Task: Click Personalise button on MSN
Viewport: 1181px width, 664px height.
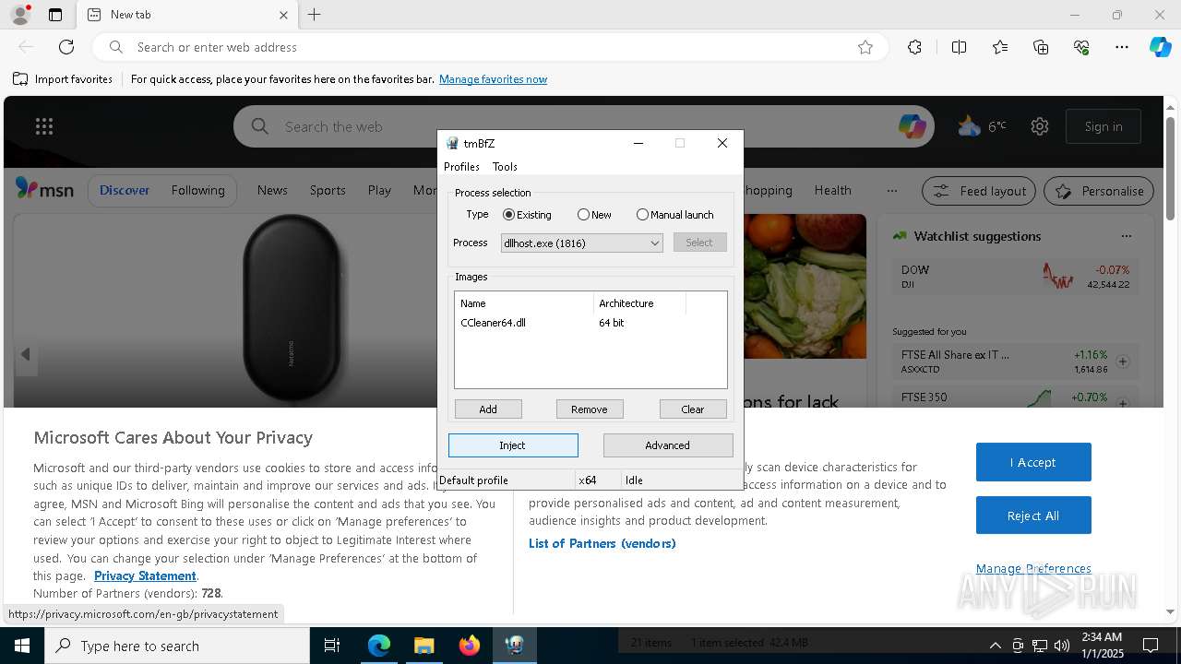Action: 1099,191
